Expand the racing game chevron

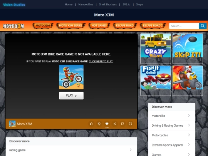[131, 150]
